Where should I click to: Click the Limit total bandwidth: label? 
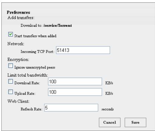pyautogui.click(x=28, y=75)
